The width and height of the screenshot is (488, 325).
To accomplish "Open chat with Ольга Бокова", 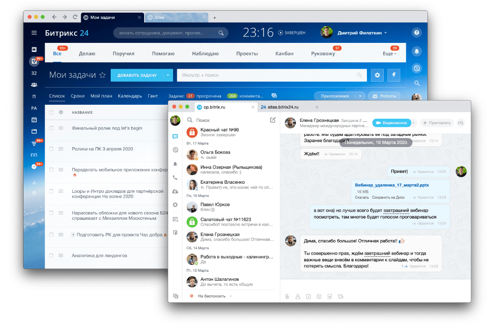I will (230, 154).
